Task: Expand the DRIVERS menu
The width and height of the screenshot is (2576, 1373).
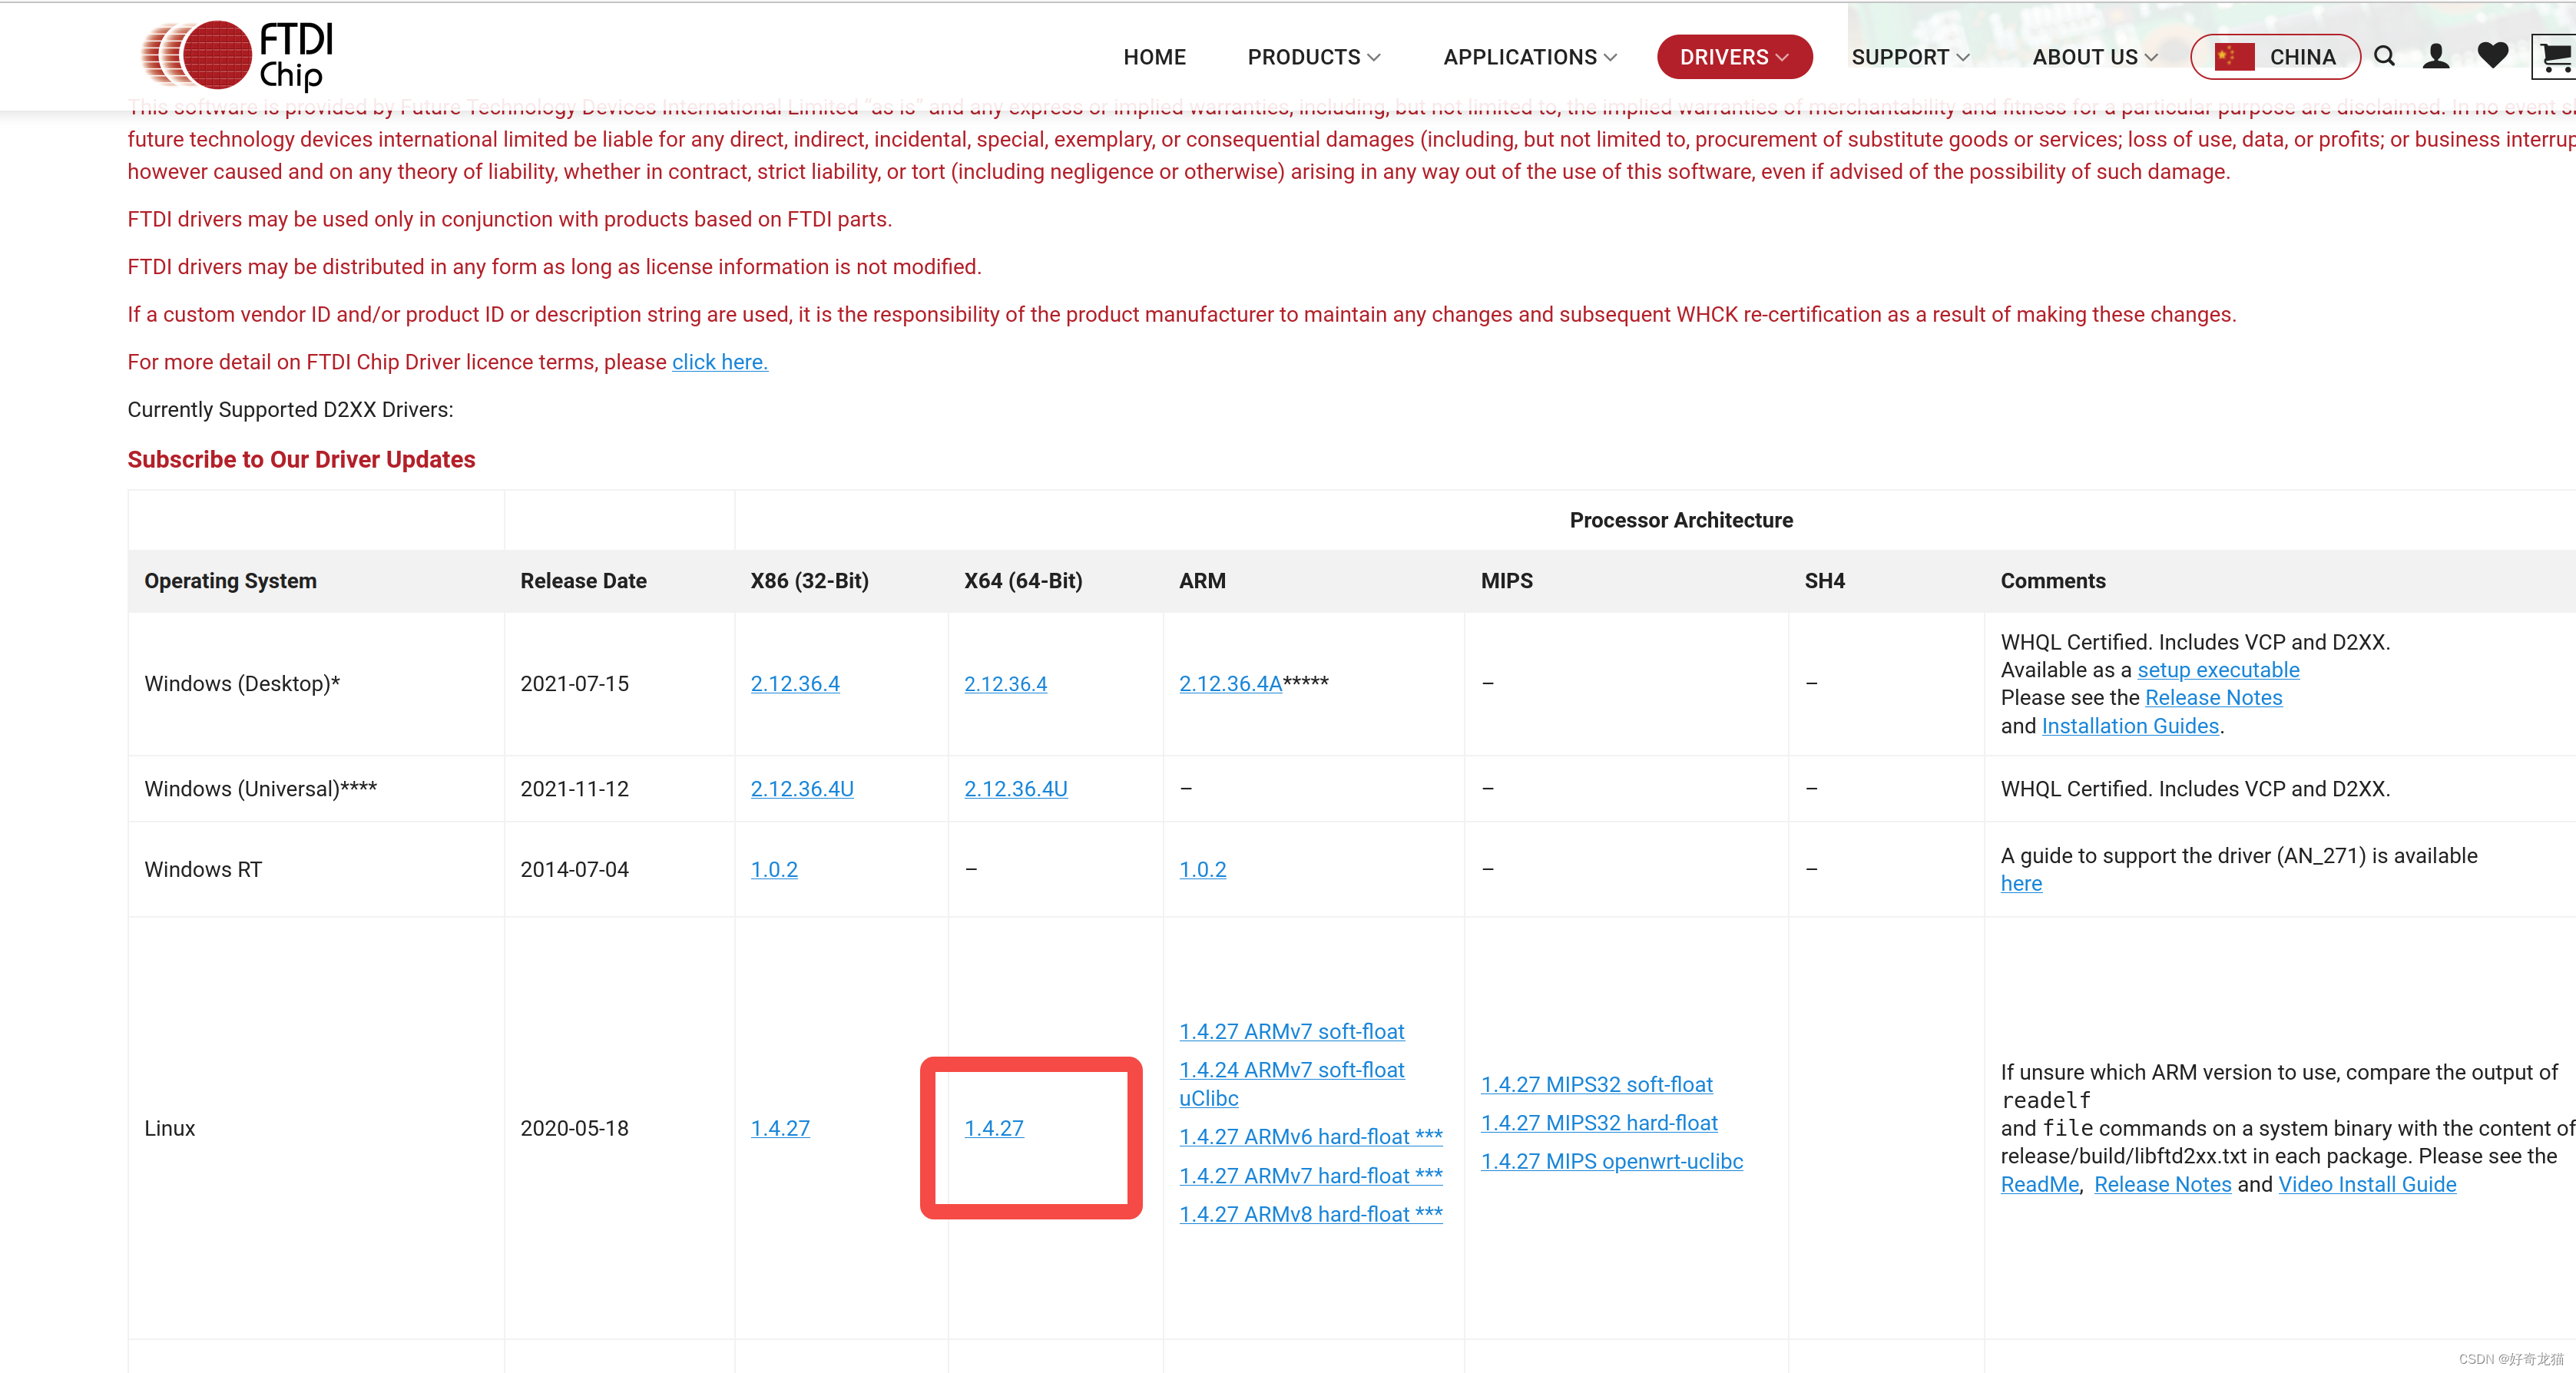Action: coord(1734,57)
